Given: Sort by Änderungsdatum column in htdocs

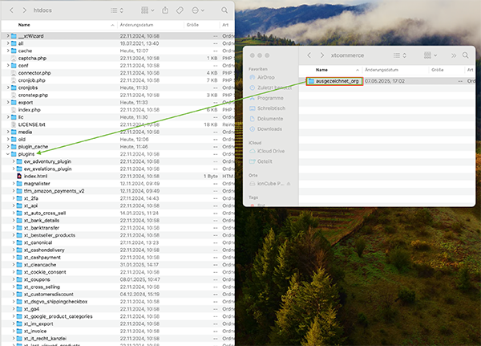Looking at the screenshot, I should coord(136,25).
